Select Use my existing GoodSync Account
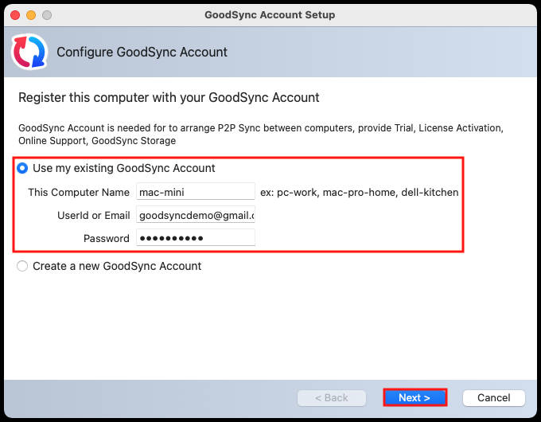541x422 pixels. click(x=22, y=168)
